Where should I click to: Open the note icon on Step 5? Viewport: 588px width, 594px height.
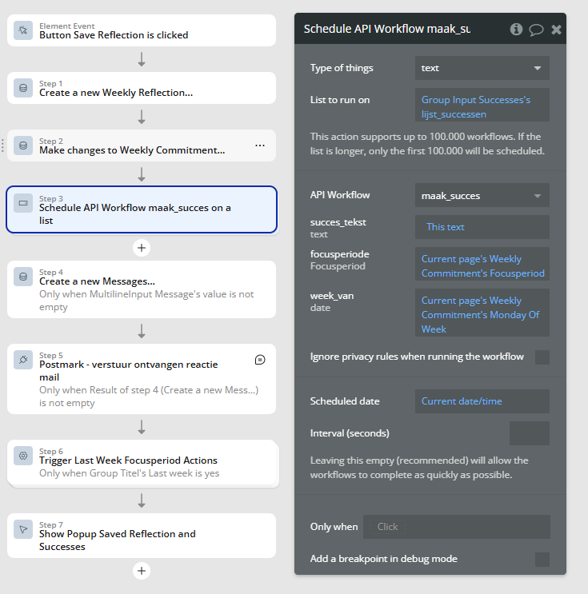tap(260, 360)
